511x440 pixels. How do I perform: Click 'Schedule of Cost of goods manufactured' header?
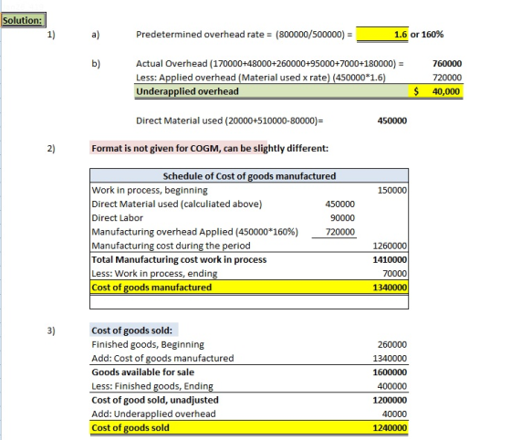[249, 176]
